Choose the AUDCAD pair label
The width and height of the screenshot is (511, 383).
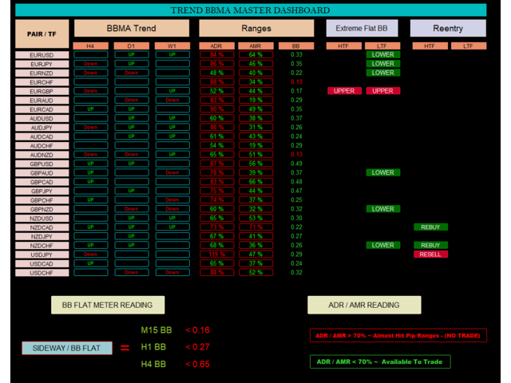click(x=42, y=136)
